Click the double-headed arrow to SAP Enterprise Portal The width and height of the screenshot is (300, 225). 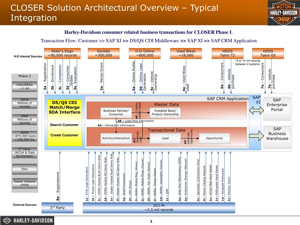coord(256,110)
